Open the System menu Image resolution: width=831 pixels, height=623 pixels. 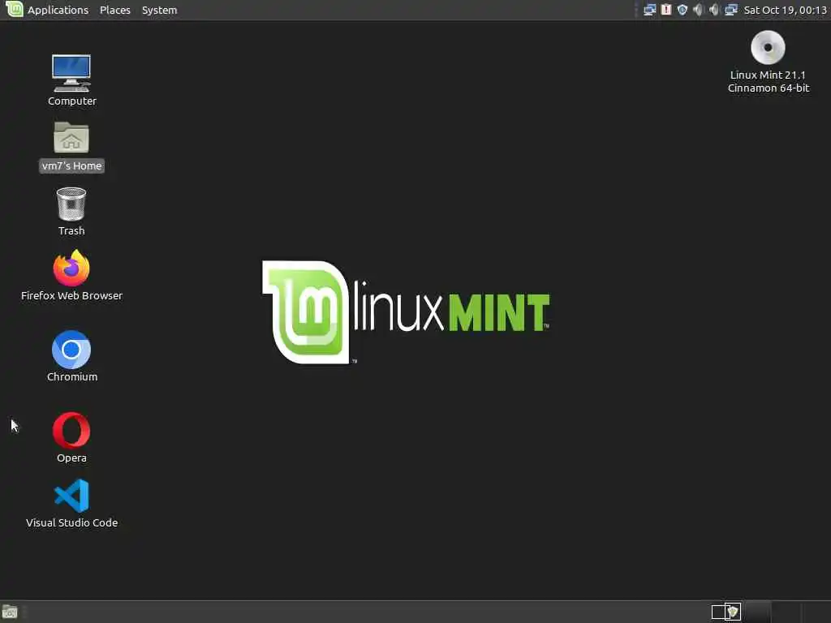pos(160,10)
